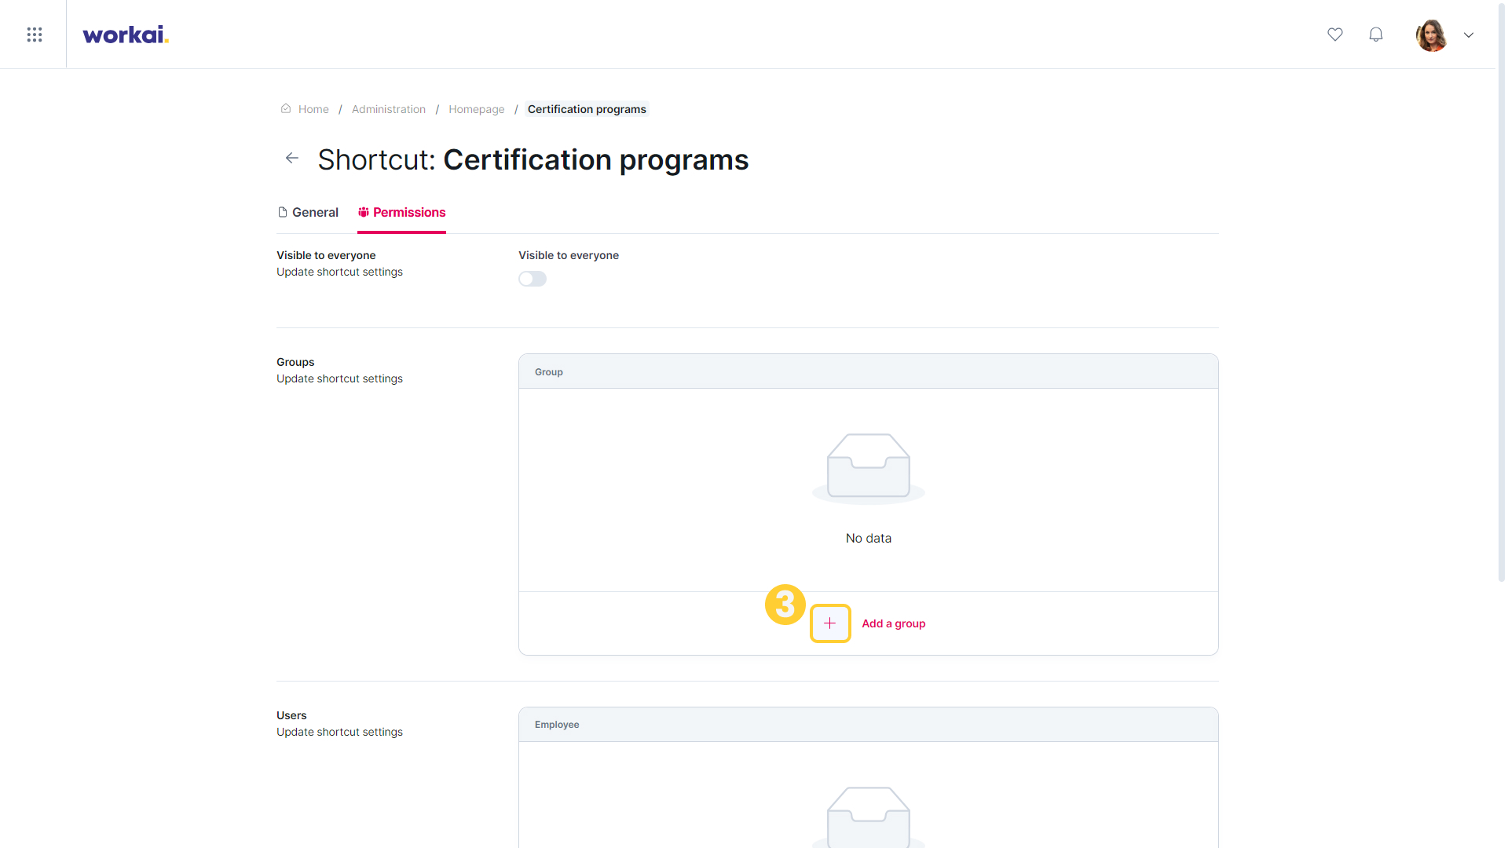Screen dimensions: 1508x848
Task: Select the Permissions tab
Action: 401,212
